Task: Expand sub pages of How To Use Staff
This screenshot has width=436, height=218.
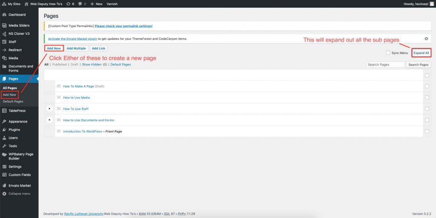Action: click(49, 109)
